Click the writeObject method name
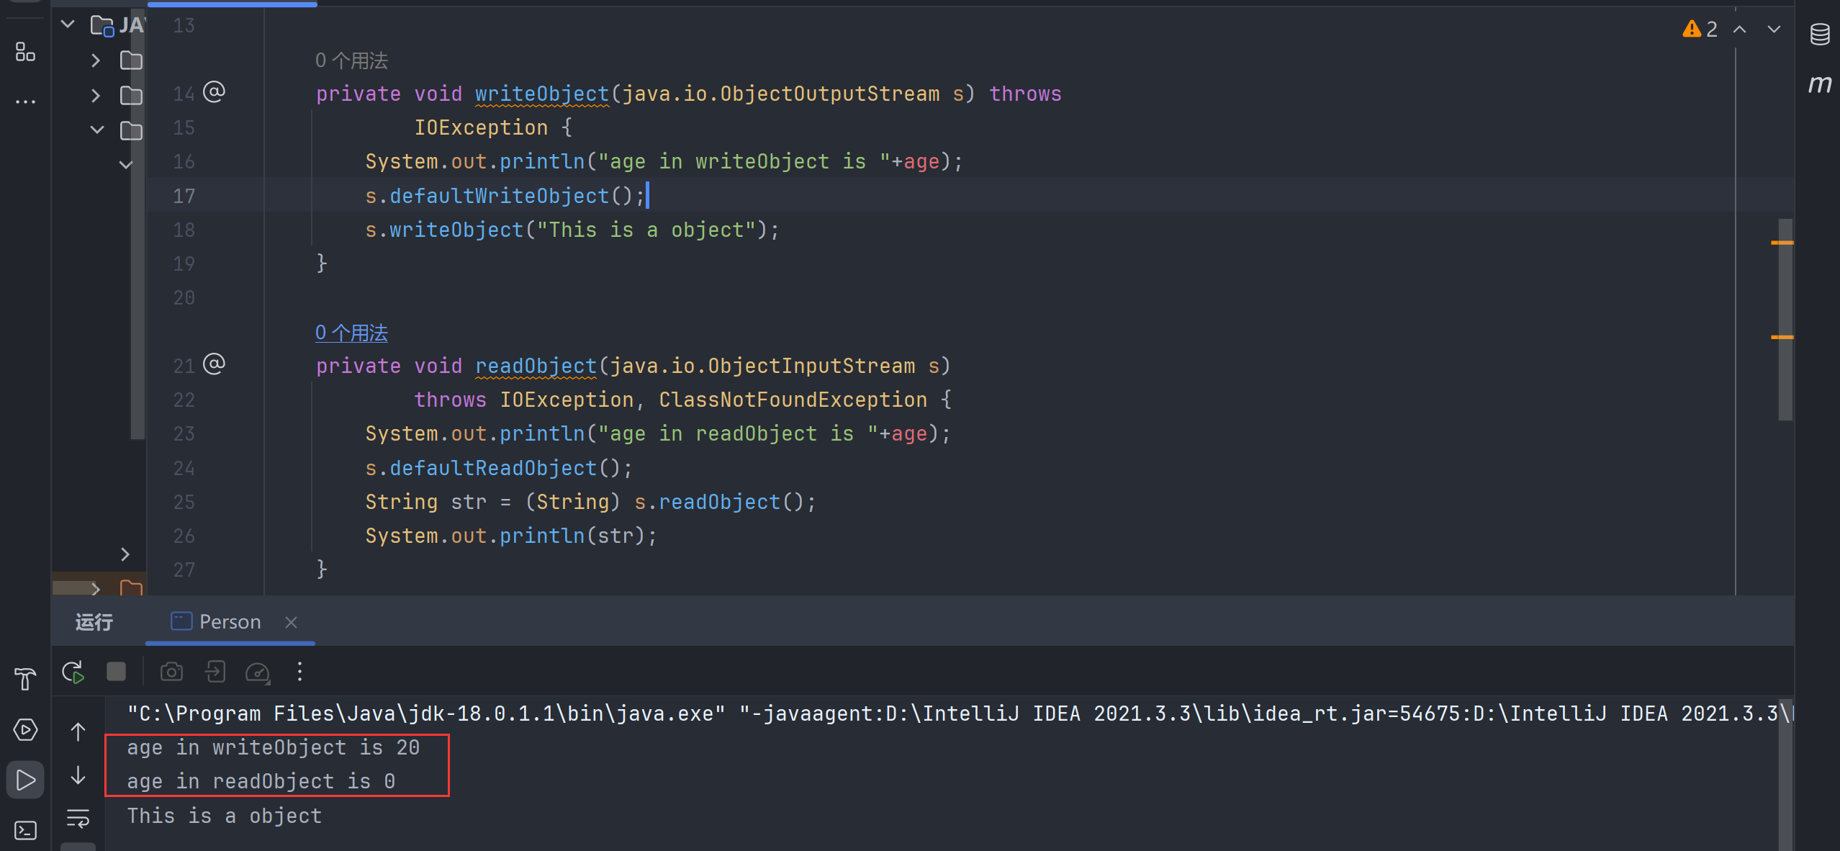This screenshot has height=851, width=1840. click(541, 94)
